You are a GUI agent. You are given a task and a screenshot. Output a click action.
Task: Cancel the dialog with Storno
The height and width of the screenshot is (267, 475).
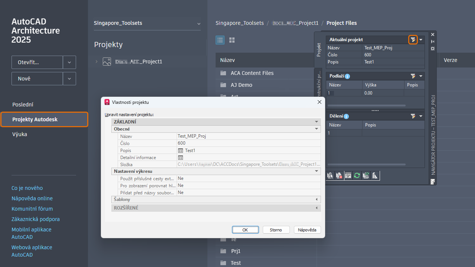(276, 230)
